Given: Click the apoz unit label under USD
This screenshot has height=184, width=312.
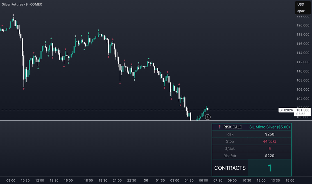Looking at the screenshot, I should [x=301, y=11].
